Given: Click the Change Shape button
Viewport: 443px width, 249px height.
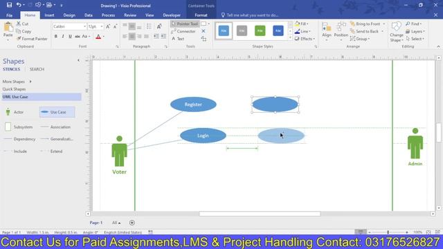Looking at the screenshot, I should tap(397, 32).
